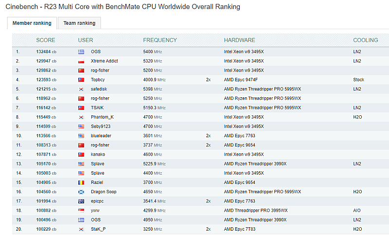Click the Korean flag beside safedisk
The height and width of the screenshot is (236, 389).
click(x=81, y=90)
